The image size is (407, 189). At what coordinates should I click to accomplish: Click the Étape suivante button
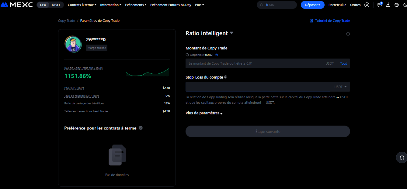(268, 131)
